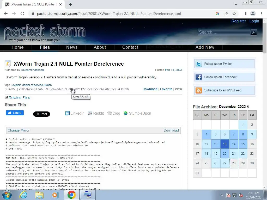267x200 pixels.
Task: Open the Chrome profile avatar
Action: [253, 14]
